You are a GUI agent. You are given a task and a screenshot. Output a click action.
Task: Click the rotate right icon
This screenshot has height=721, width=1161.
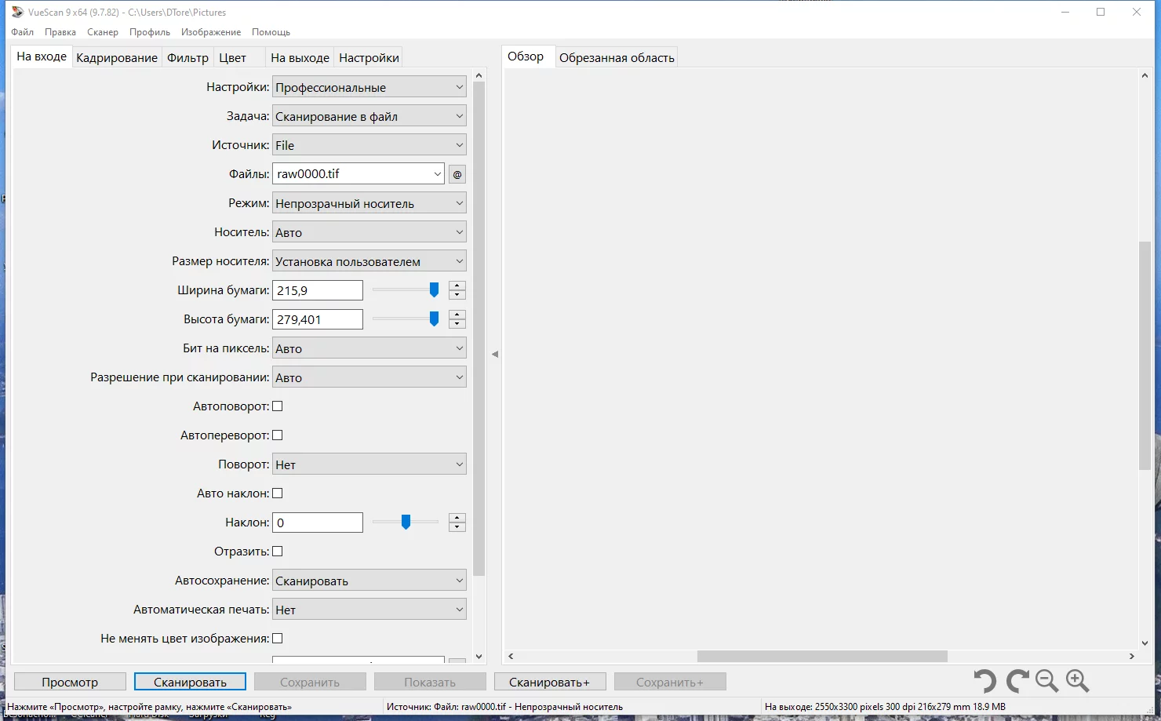1017,681
